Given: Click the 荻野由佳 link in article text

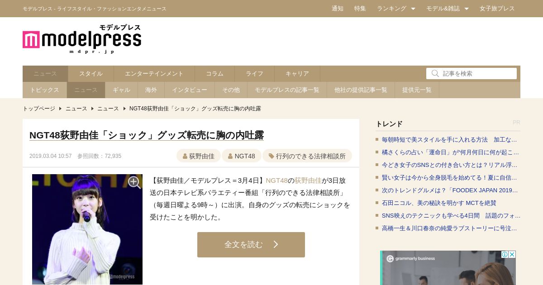Looking at the screenshot, I should [x=308, y=180].
